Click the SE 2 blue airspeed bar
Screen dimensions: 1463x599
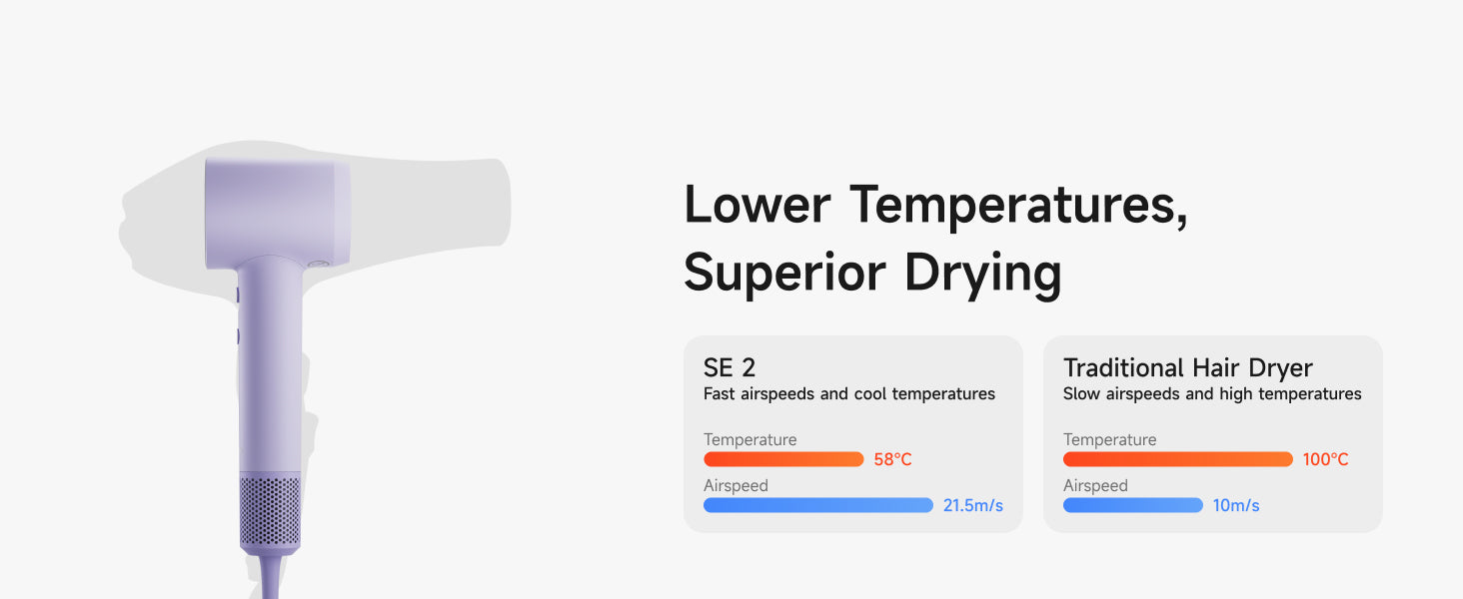click(x=817, y=505)
